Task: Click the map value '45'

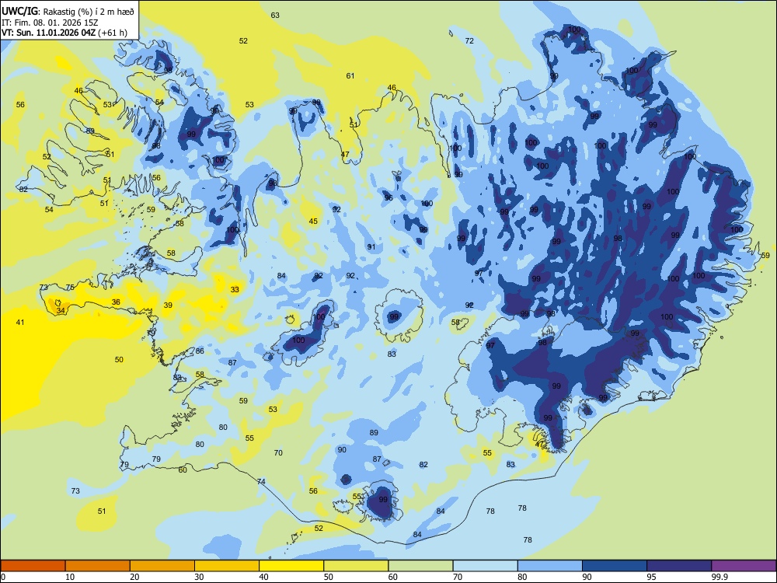Action: pyautogui.click(x=313, y=221)
